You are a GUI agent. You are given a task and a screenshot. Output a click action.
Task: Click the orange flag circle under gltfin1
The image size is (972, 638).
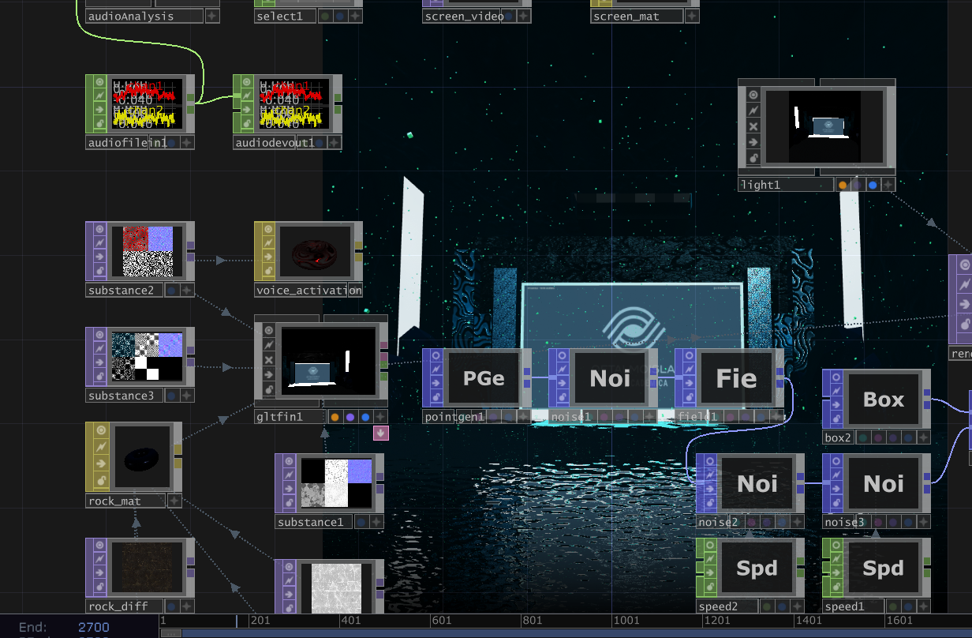point(335,417)
